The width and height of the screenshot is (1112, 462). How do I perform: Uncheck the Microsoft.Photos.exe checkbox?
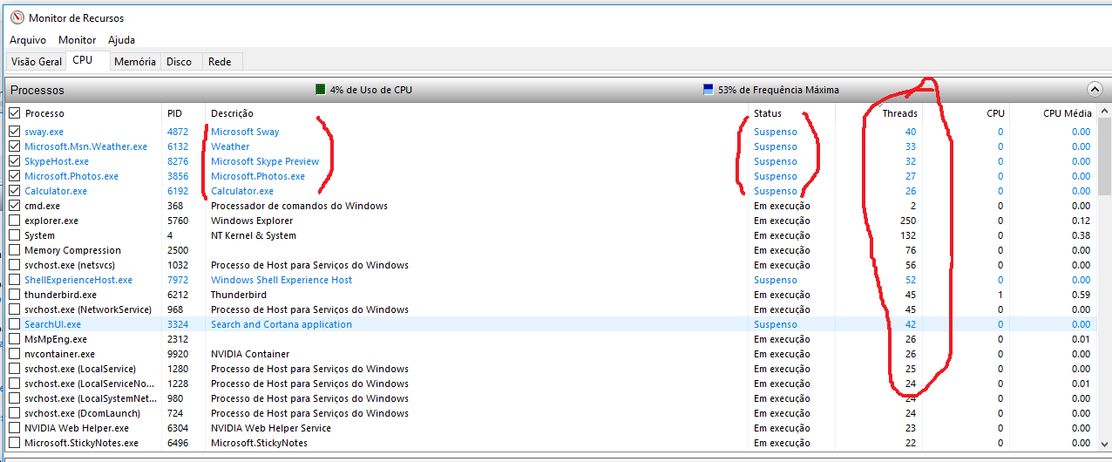point(15,176)
